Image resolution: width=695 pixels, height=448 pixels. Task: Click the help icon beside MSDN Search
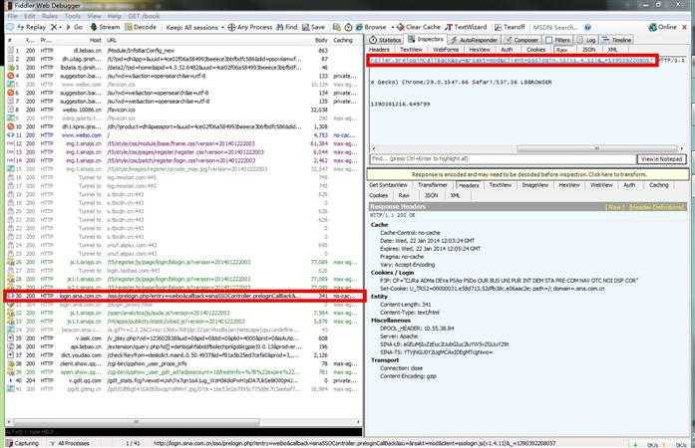[587, 28]
